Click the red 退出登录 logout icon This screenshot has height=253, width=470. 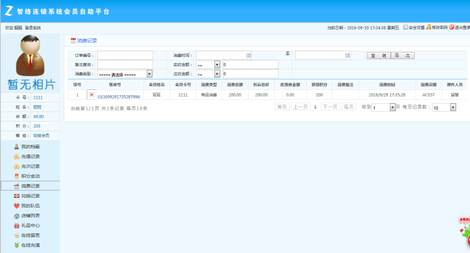click(452, 28)
